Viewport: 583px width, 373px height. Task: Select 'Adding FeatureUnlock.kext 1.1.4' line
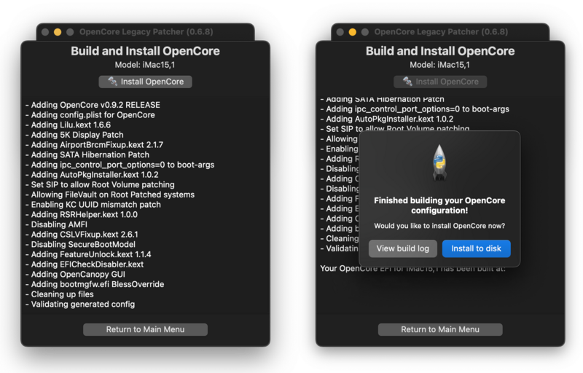(88, 254)
